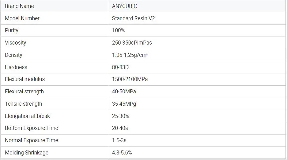
Task: Select the 4.3-5.6% molding shrinkage value
Action: pyautogui.click(x=122, y=153)
